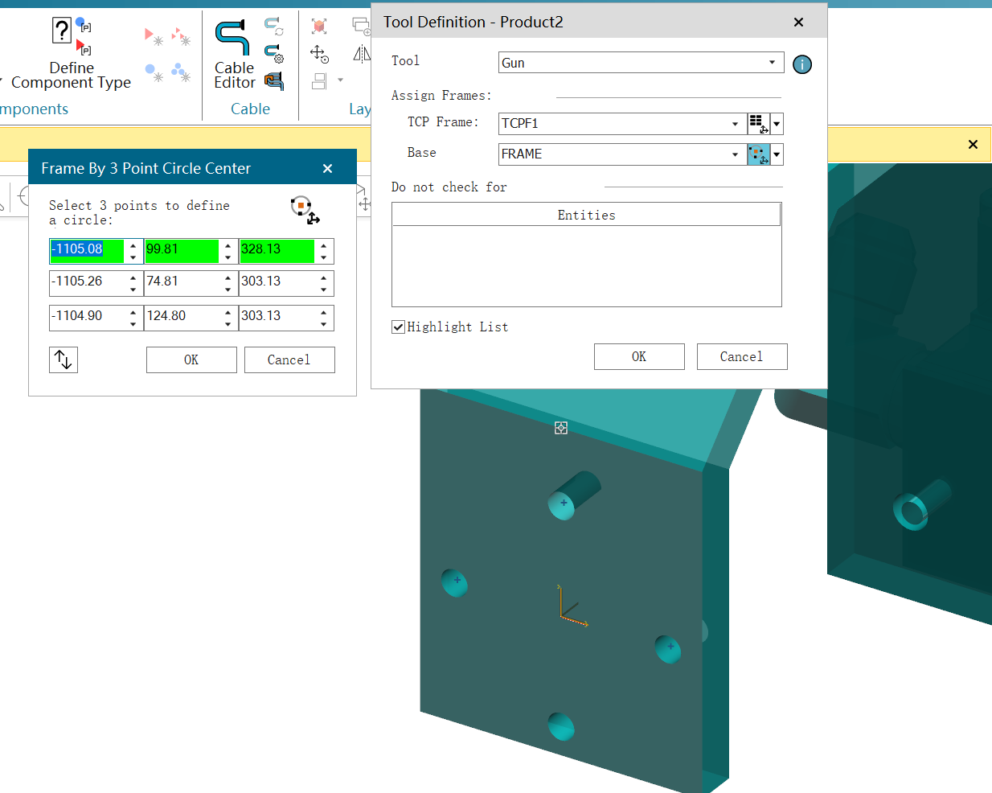Click the -1105.08 X input field
This screenshot has height=793, width=992.
coord(87,251)
